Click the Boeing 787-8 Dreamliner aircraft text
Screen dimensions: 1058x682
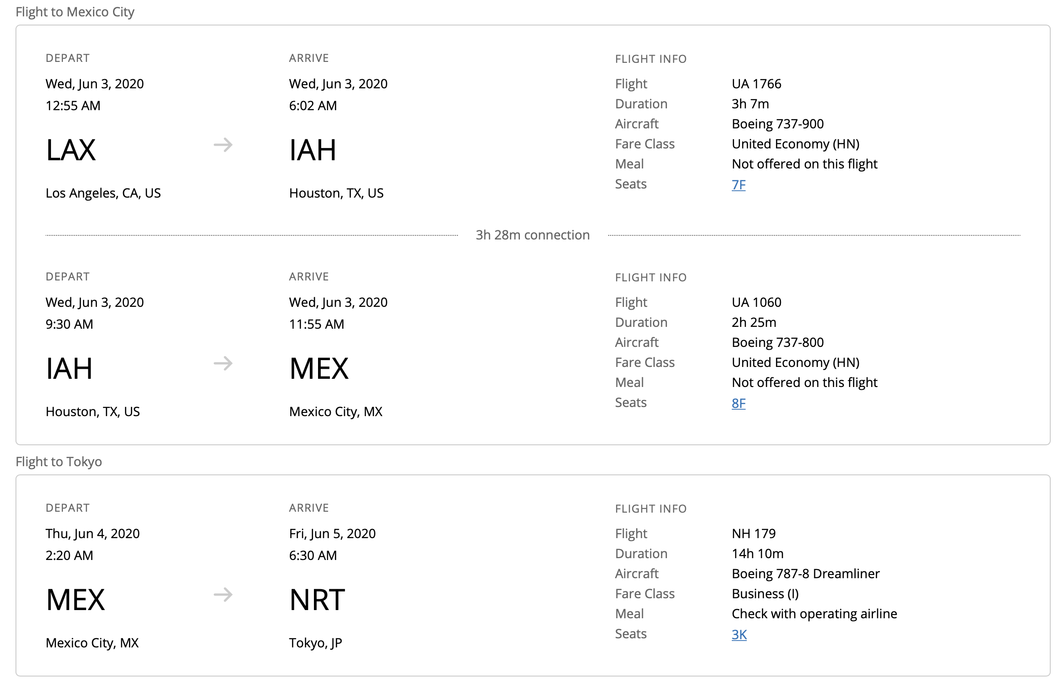[x=806, y=574]
